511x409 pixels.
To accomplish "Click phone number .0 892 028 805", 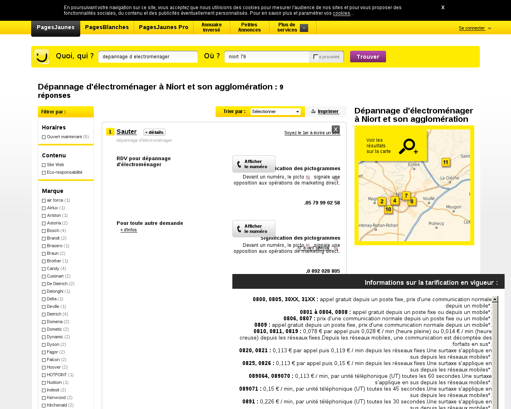I will (x=323, y=271).
